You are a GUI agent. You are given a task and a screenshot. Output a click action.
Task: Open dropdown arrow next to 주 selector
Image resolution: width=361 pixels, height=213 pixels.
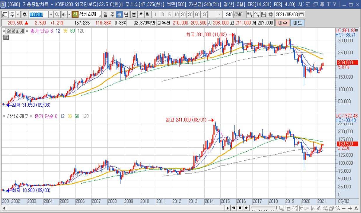[18, 15]
